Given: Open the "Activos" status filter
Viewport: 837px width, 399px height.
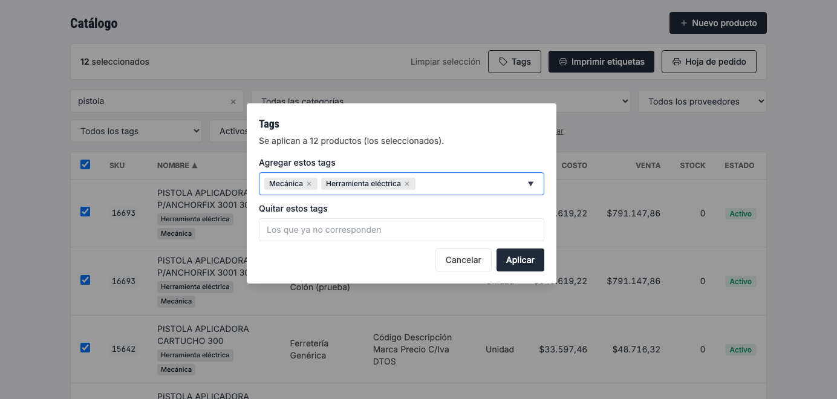Looking at the screenshot, I should [x=228, y=131].
